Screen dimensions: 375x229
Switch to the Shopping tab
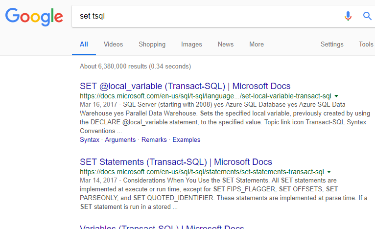pyautogui.click(x=152, y=44)
